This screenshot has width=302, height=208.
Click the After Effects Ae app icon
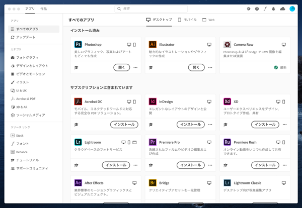(78, 182)
